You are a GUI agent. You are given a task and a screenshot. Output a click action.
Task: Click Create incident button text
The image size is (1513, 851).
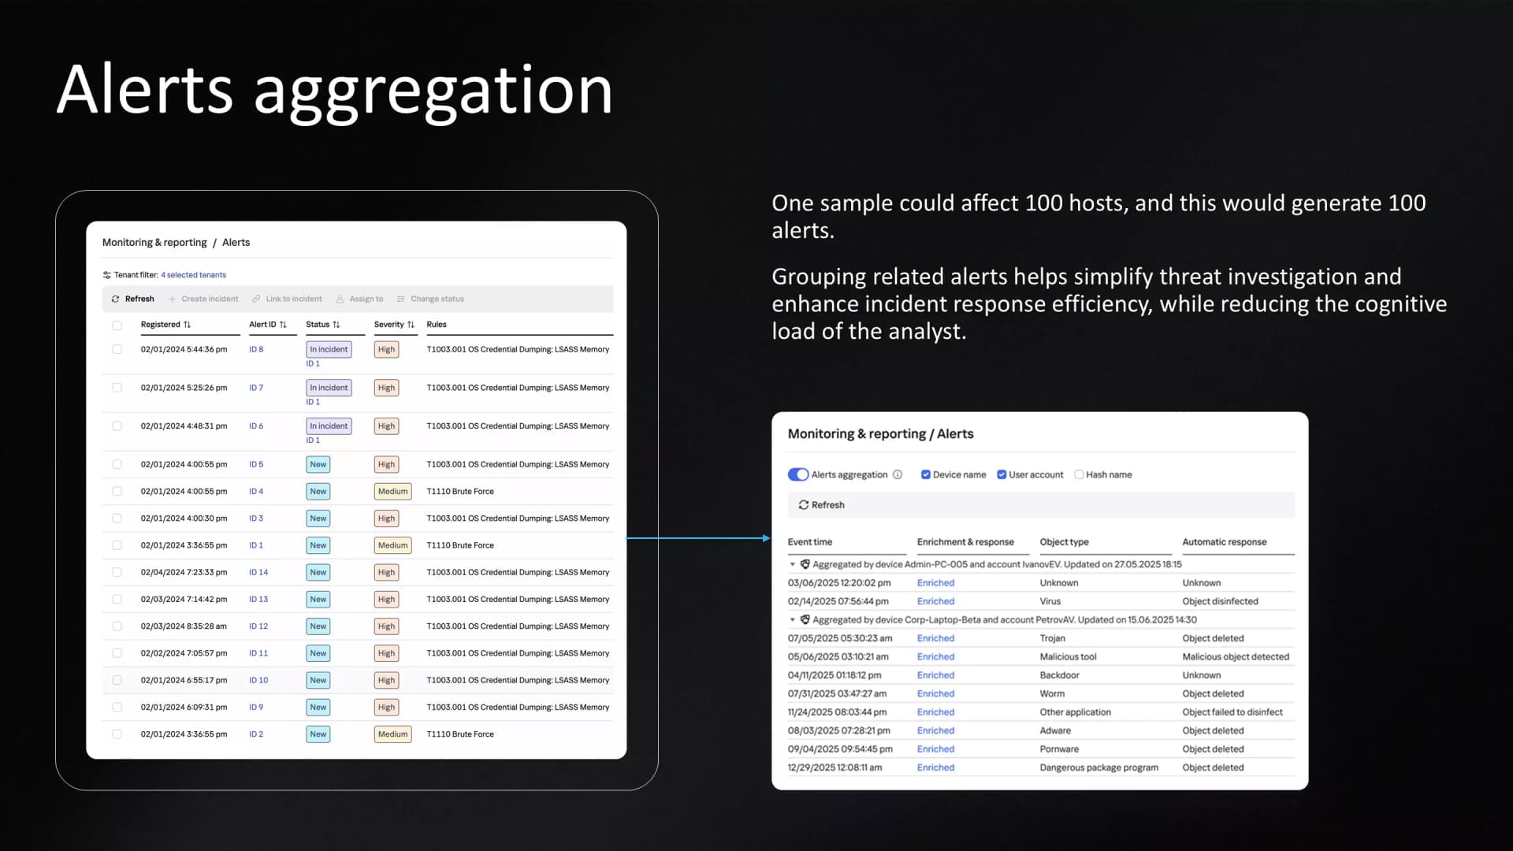[210, 299]
